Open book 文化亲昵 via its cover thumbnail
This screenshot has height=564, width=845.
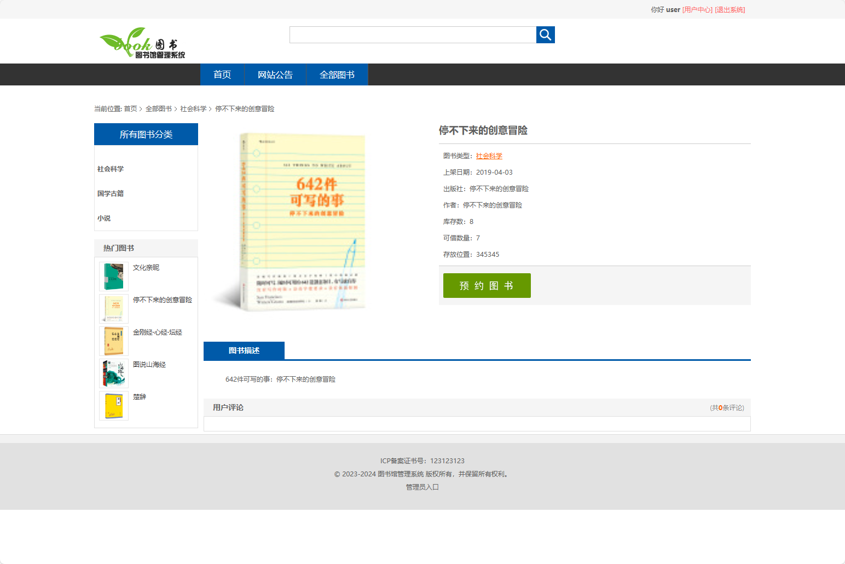point(113,276)
